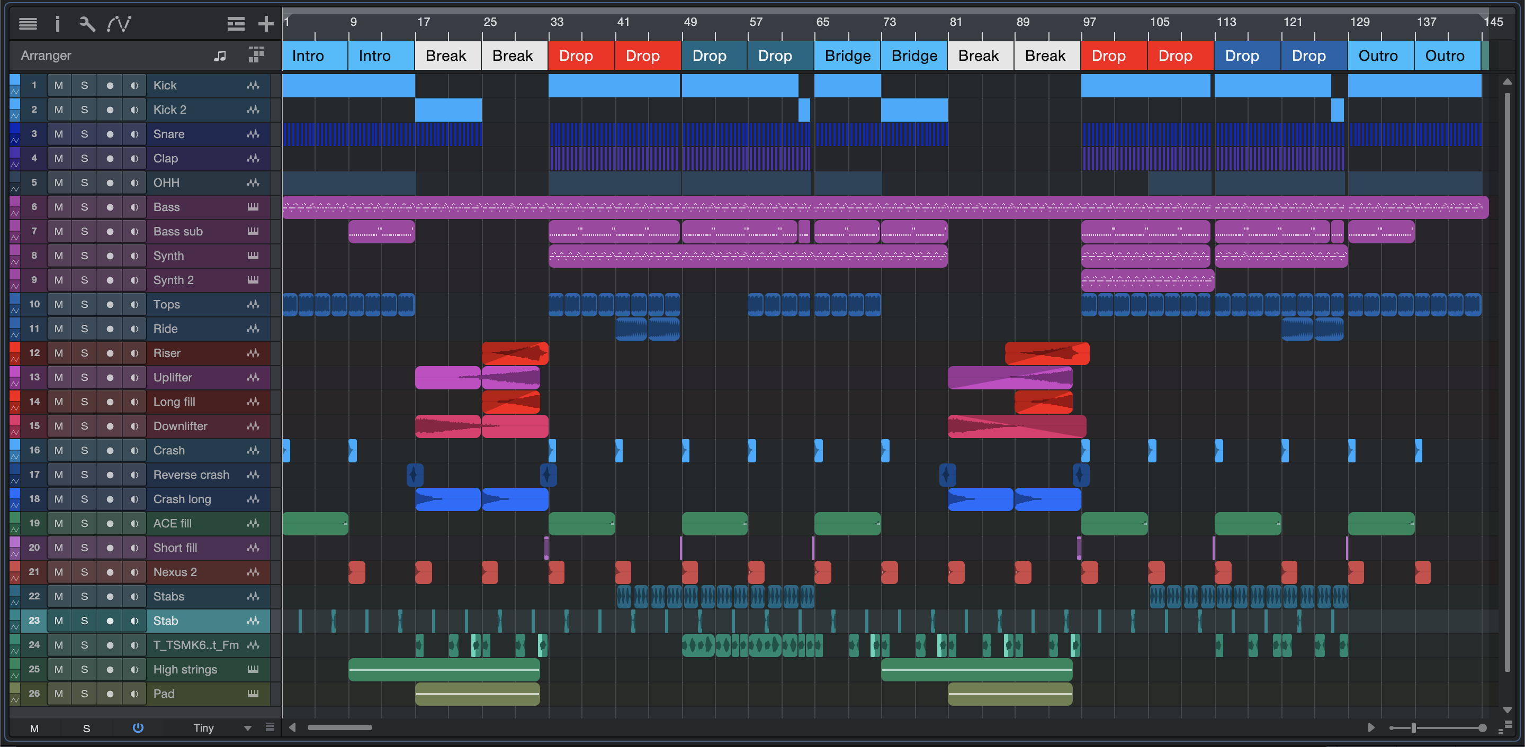Select the red Drop section at bar 33
The height and width of the screenshot is (747, 1525).
coord(582,56)
